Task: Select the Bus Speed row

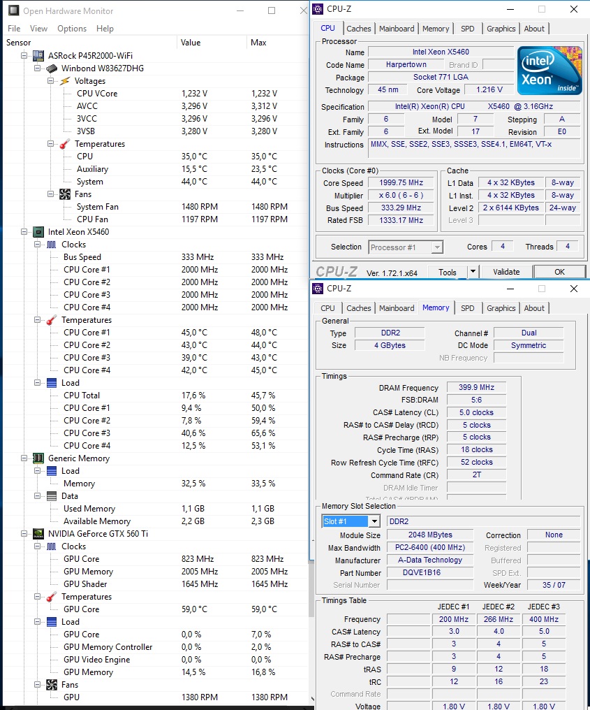Action: pos(156,257)
